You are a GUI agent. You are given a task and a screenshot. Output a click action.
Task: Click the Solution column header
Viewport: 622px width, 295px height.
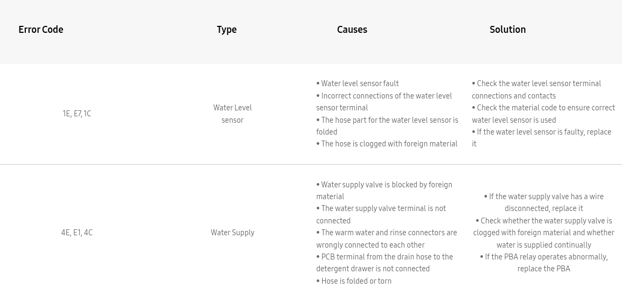(x=507, y=30)
